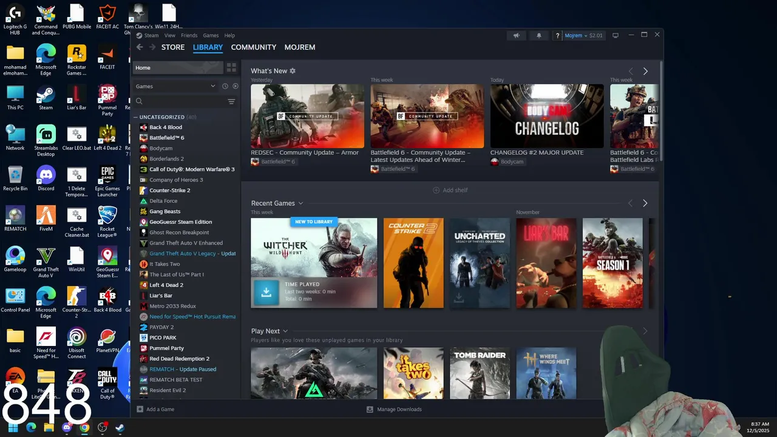This screenshot has width=777, height=437.
Task: Click Manage Downloads
Action: (x=394, y=409)
